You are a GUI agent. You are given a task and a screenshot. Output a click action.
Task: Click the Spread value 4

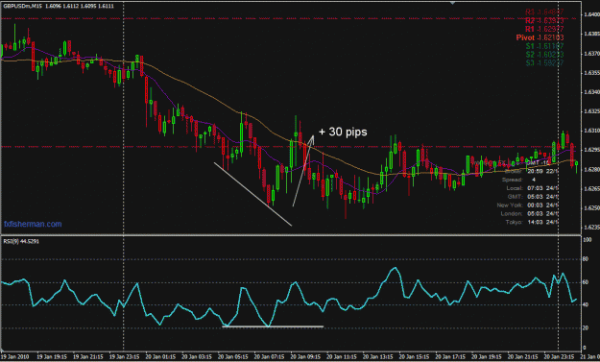(x=534, y=180)
